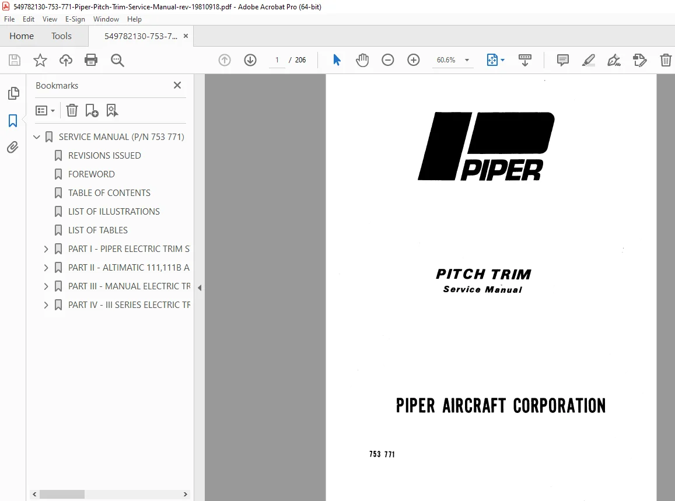Open Page Thumbnails panel
Screen dimensions: 675x501
13,93
